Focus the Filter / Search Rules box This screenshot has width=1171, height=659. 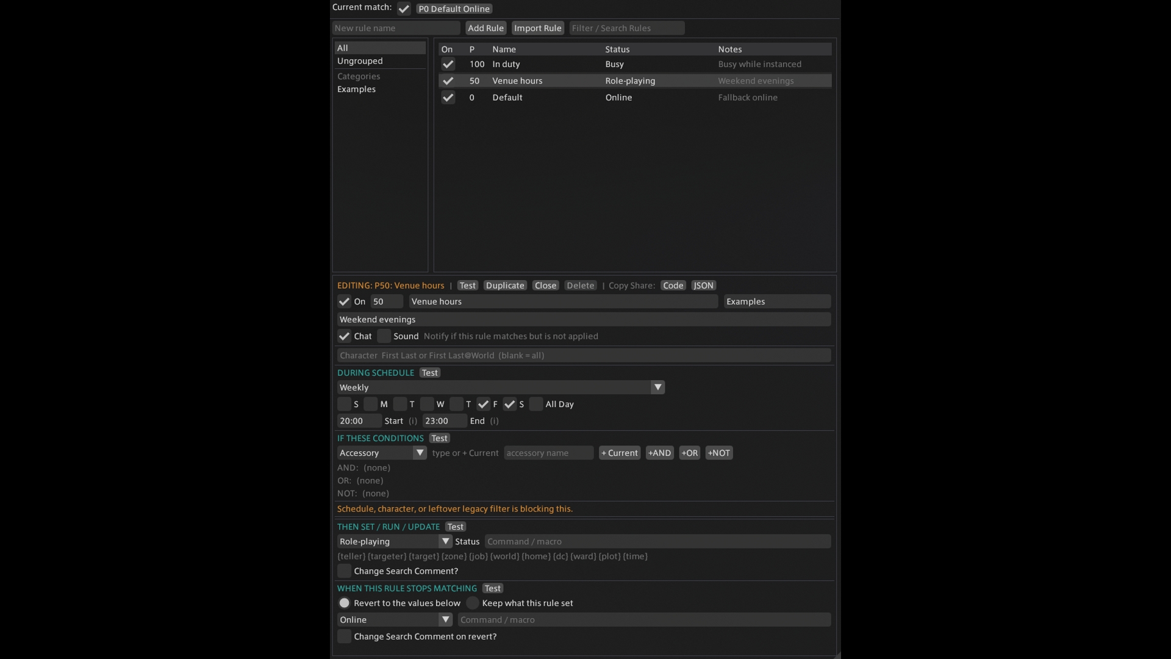point(627,28)
